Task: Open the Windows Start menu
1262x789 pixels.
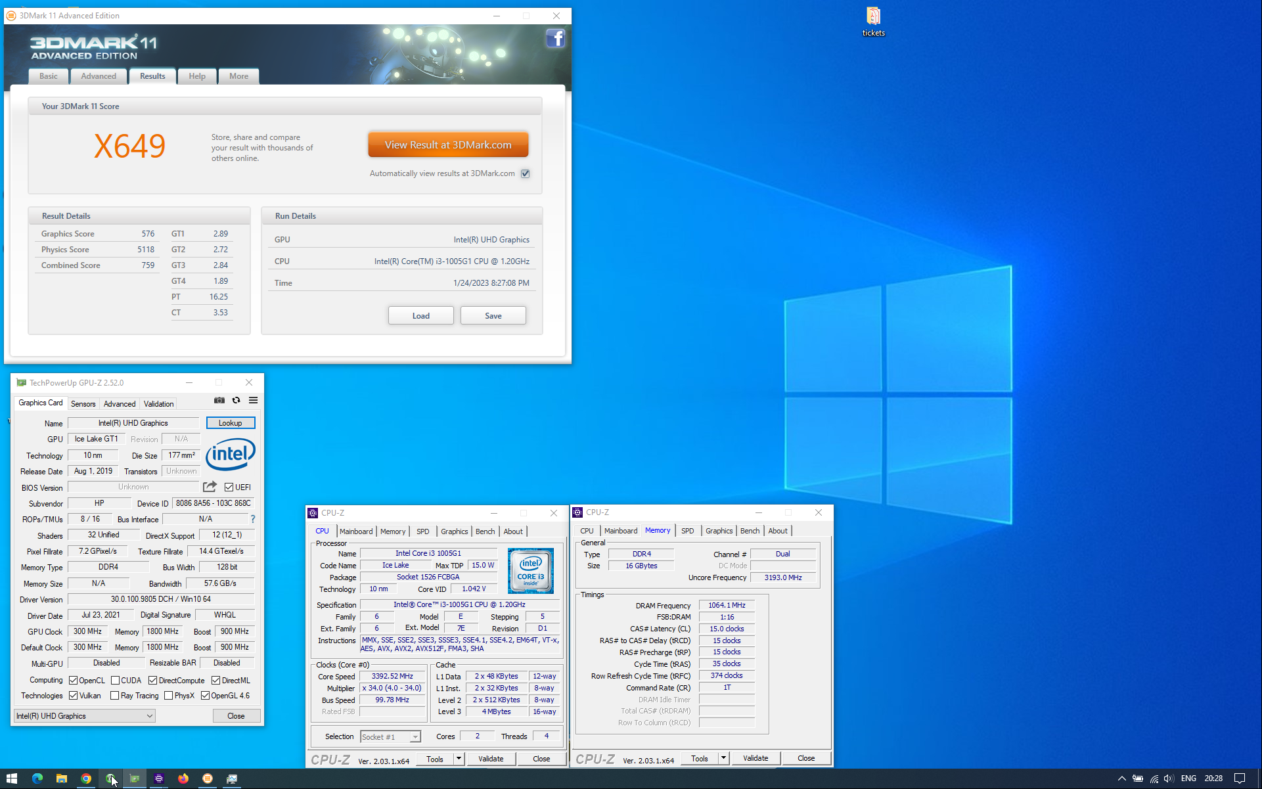Action: (11, 778)
